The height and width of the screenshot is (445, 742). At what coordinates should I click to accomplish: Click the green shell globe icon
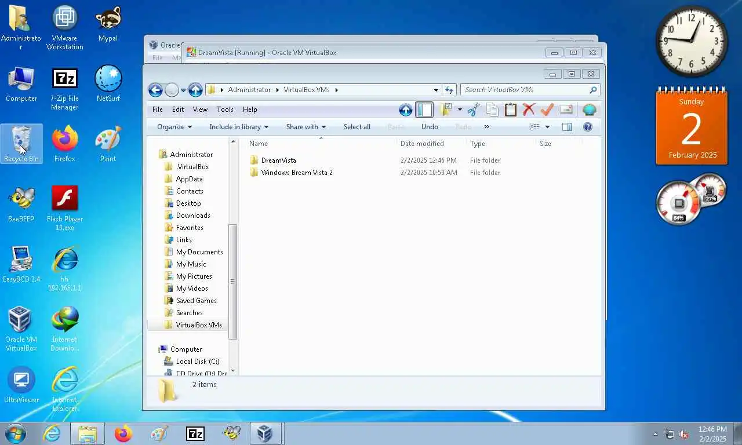[589, 110]
